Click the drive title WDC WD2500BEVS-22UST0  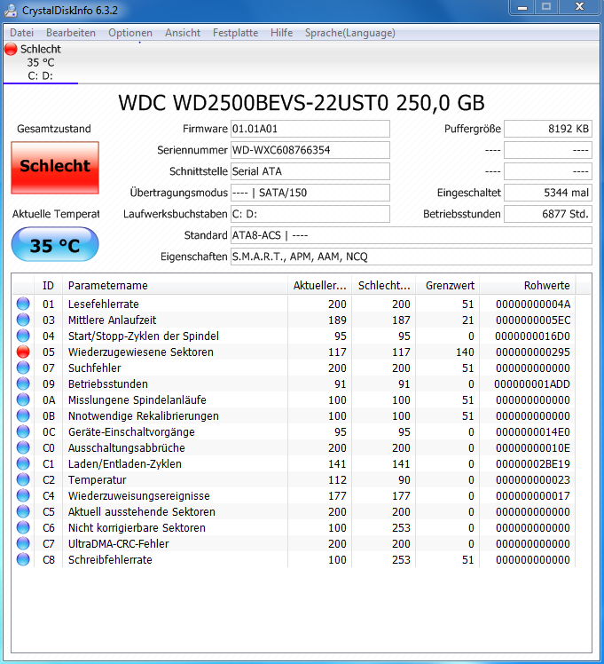tap(302, 103)
